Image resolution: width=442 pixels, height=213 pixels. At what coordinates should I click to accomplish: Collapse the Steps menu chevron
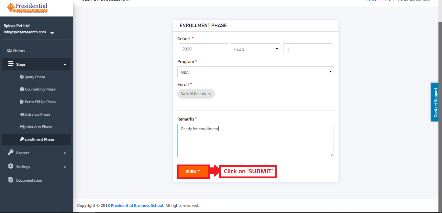coord(65,65)
